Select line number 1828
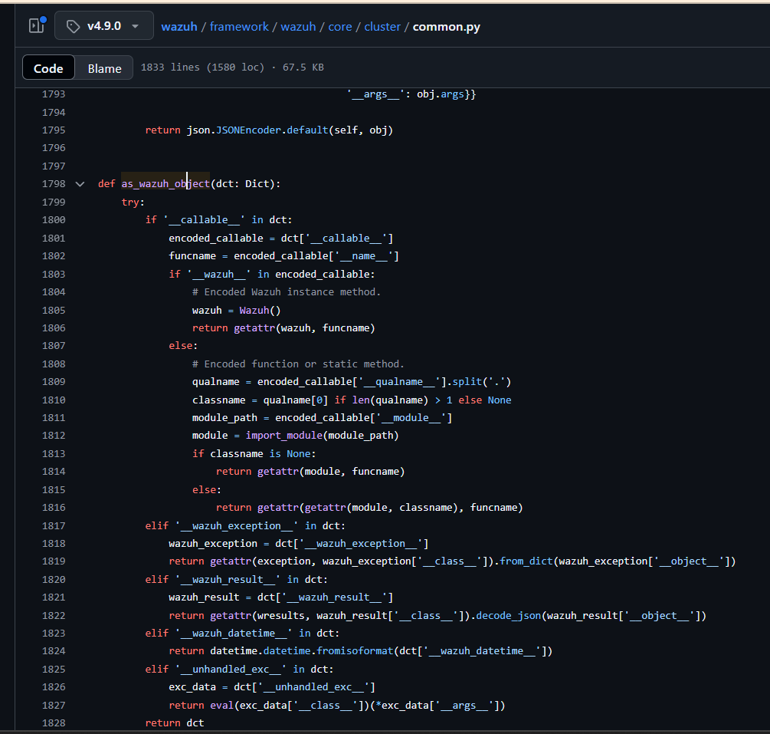 (54, 723)
